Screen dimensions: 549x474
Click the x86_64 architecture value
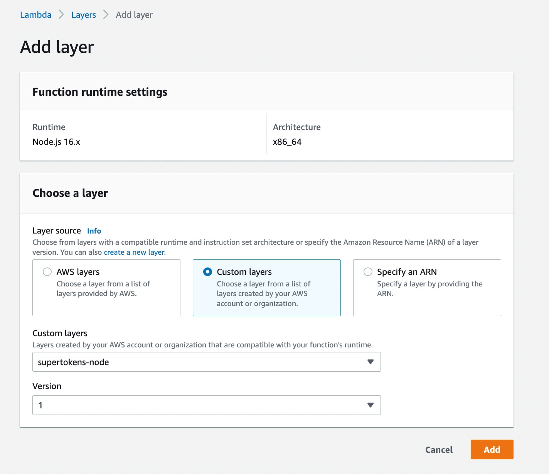coord(287,142)
